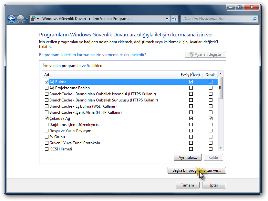268x201 pixels.
Task: Toggle Çekirdek Ağ Ev/İş (Özel) checkbox
Action: click(191, 118)
